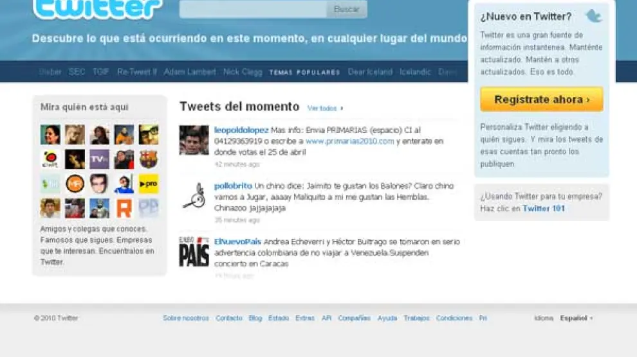
Task: Follow the www.primarias2010.com link
Action: coord(349,141)
